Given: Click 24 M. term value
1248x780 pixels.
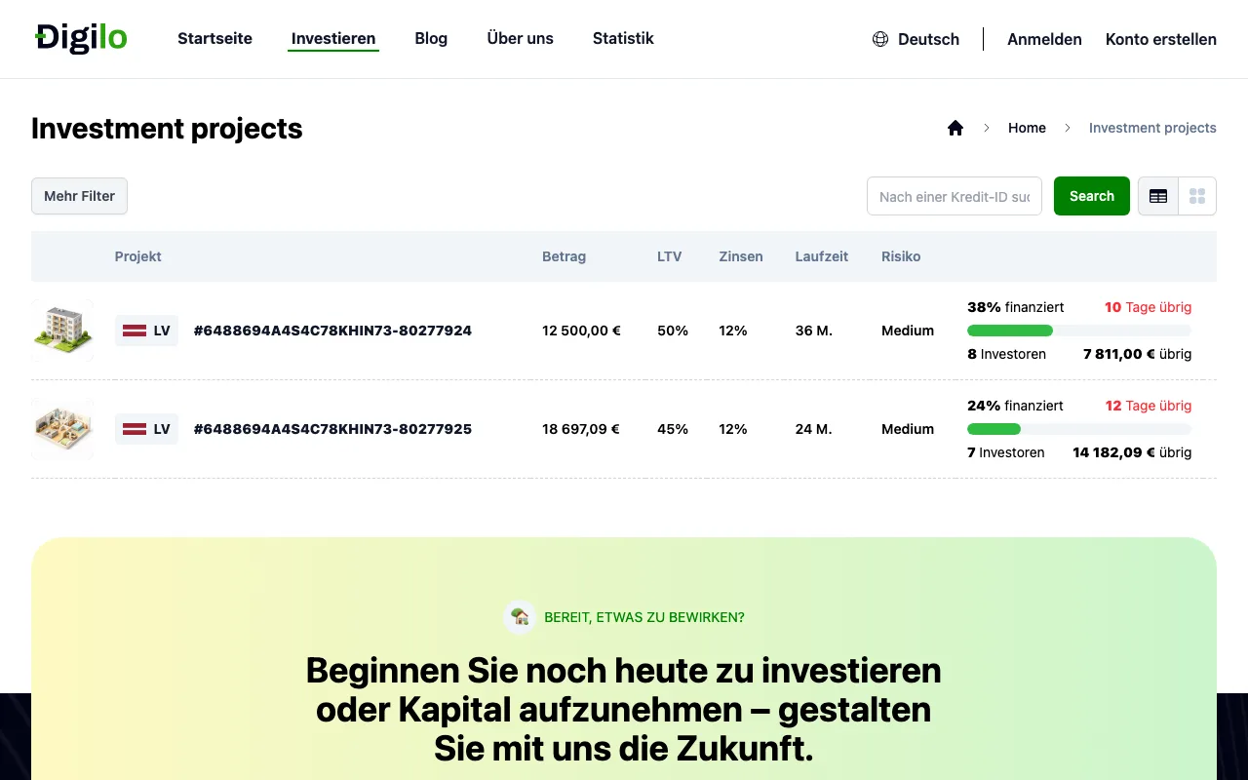Looking at the screenshot, I should [814, 429].
